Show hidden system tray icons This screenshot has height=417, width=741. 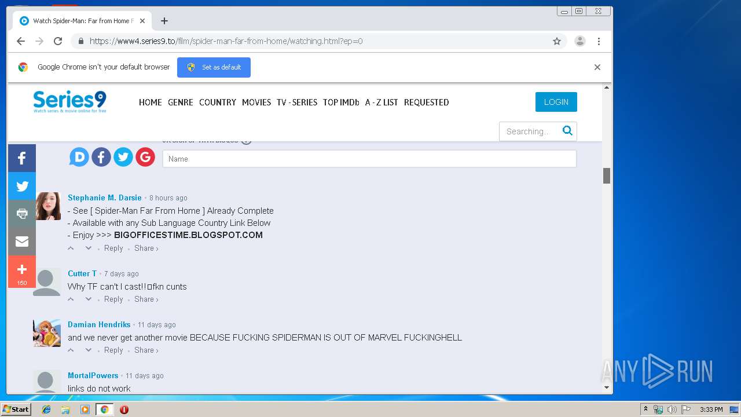click(x=645, y=409)
